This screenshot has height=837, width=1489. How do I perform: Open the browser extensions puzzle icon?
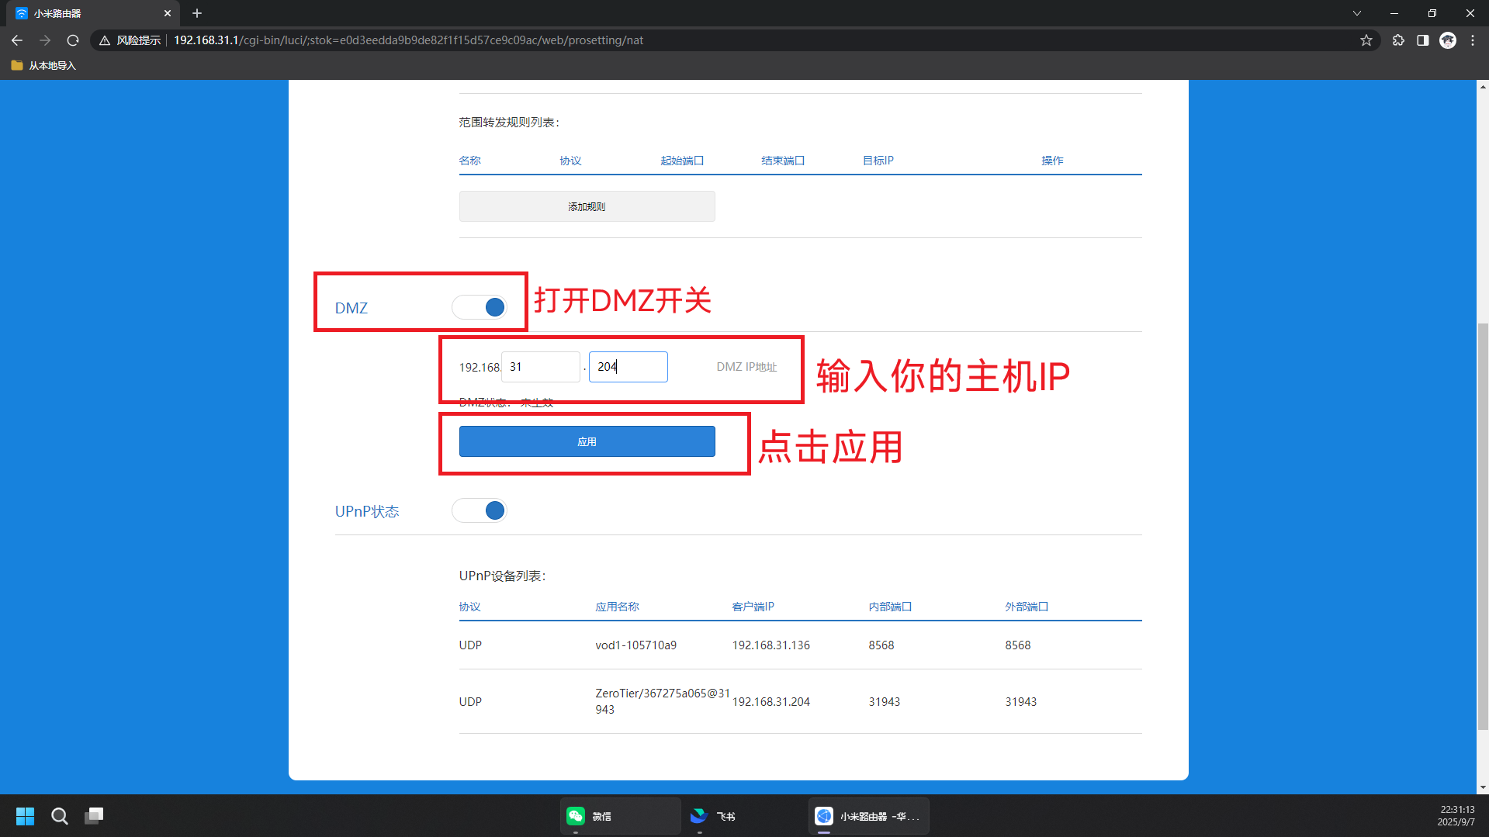pyautogui.click(x=1398, y=40)
